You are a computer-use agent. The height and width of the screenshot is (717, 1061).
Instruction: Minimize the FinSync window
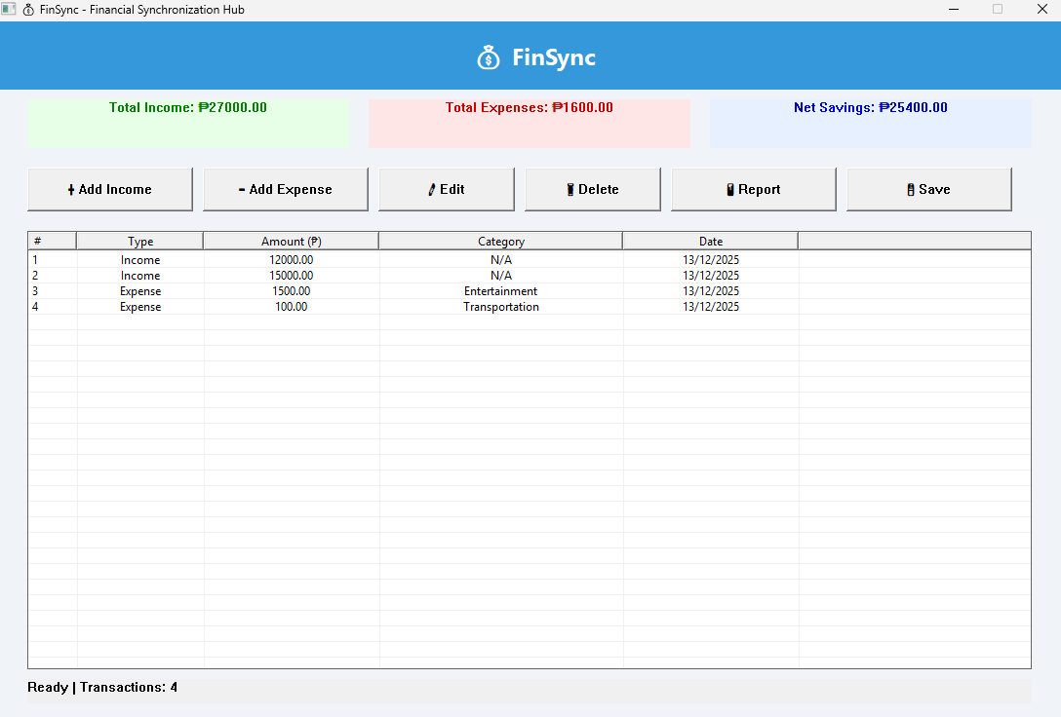(954, 10)
